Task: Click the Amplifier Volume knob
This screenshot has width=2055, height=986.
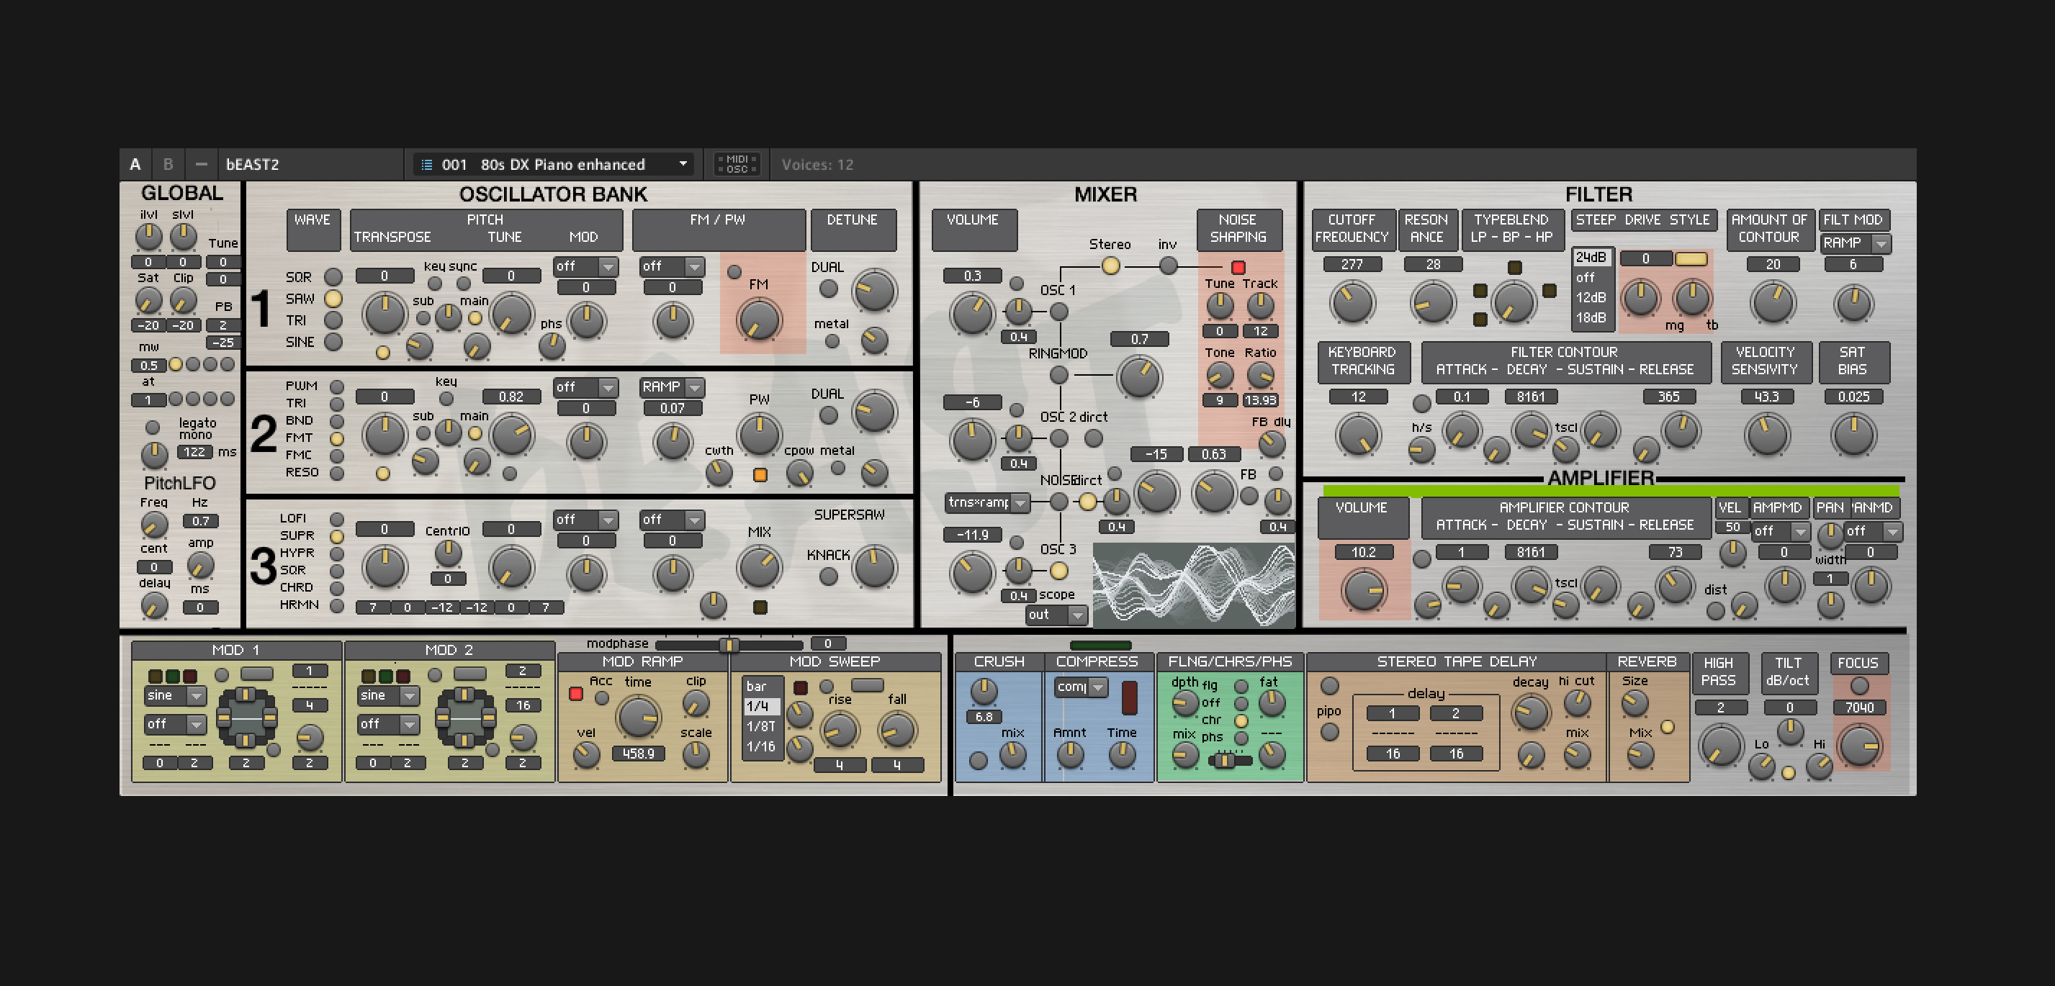Action: point(1363,591)
